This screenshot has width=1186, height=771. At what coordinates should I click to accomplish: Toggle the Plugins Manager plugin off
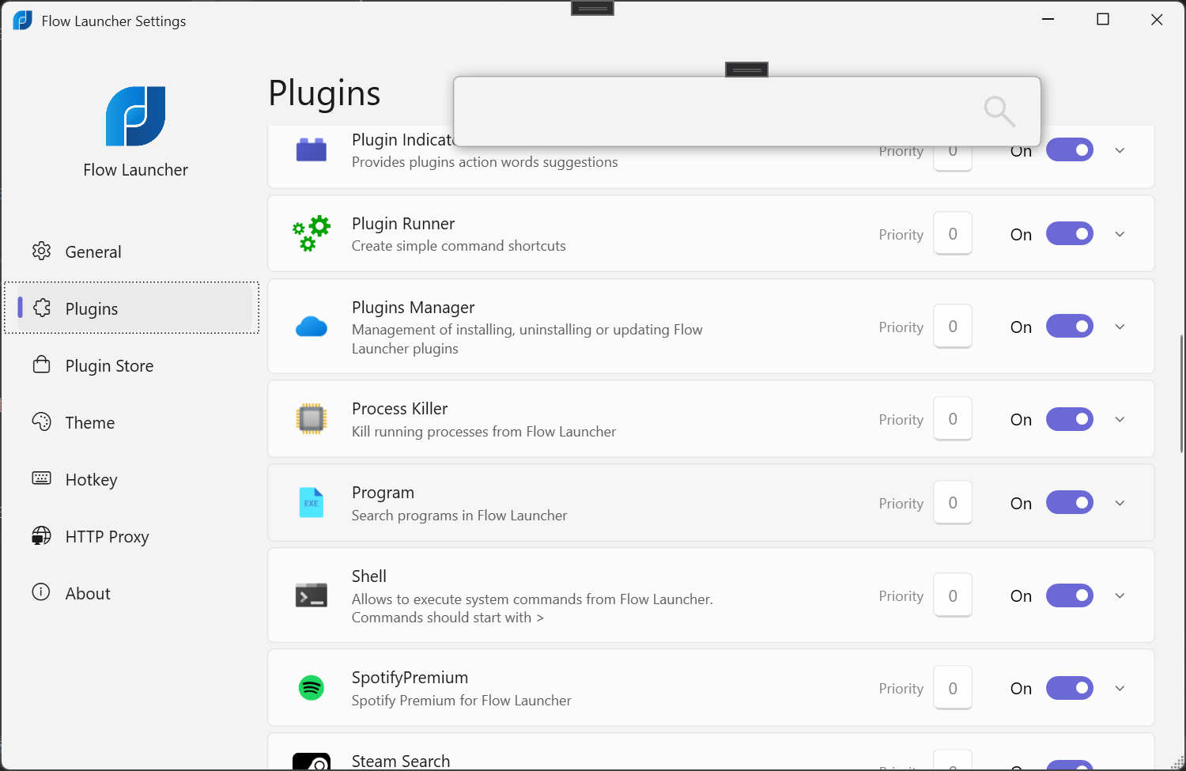coord(1070,326)
